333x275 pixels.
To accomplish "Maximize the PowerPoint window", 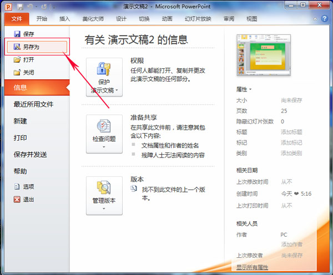I will [303, 5].
